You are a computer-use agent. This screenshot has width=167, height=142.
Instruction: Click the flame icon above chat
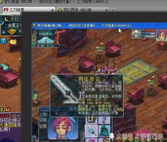click(8, 109)
